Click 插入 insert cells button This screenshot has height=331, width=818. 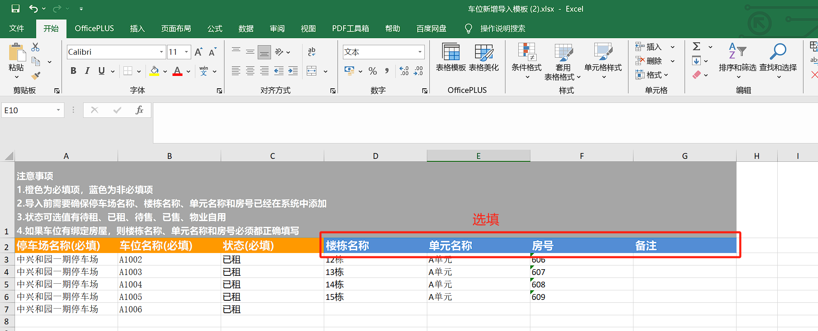649,47
